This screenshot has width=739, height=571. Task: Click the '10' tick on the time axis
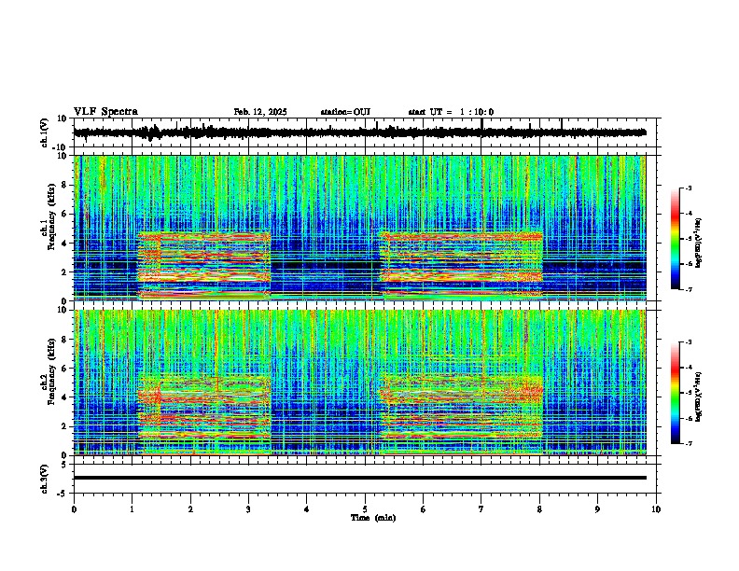coord(656,509)
